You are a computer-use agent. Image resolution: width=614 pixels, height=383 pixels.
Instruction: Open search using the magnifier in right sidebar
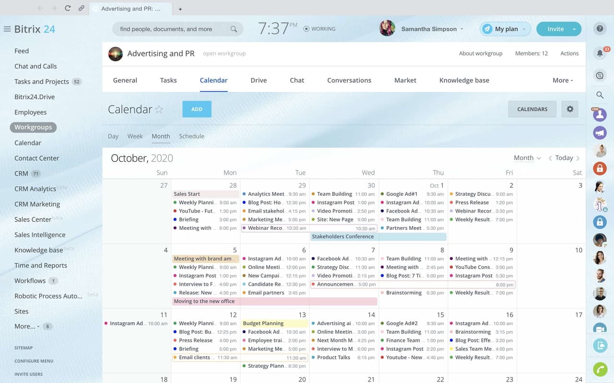click(x=600, y=95)
